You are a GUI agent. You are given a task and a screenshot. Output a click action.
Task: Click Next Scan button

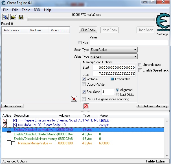(109, 30)
